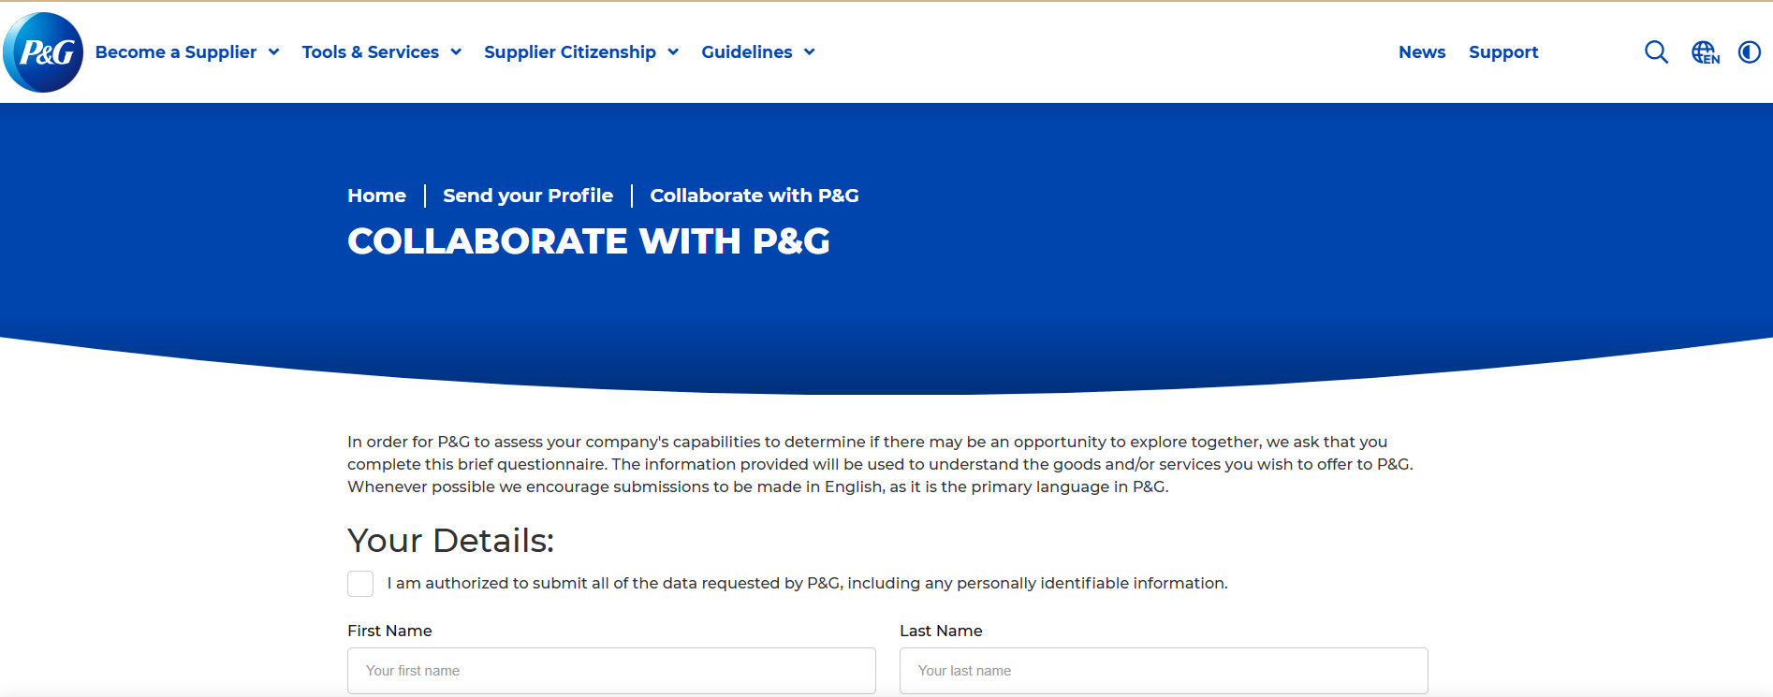The width and height of the screenshot is (1773, 697).
Task: Toggle the high contrast mode icon
Action: point(1749,52)
